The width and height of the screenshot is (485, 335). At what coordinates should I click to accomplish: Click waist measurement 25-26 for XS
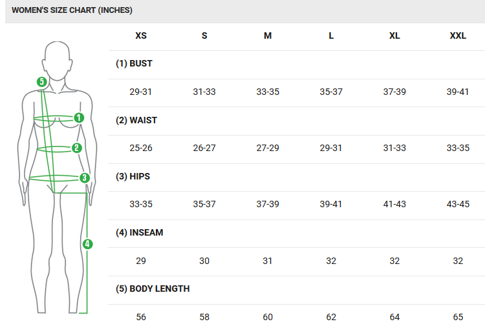(141, 148)
